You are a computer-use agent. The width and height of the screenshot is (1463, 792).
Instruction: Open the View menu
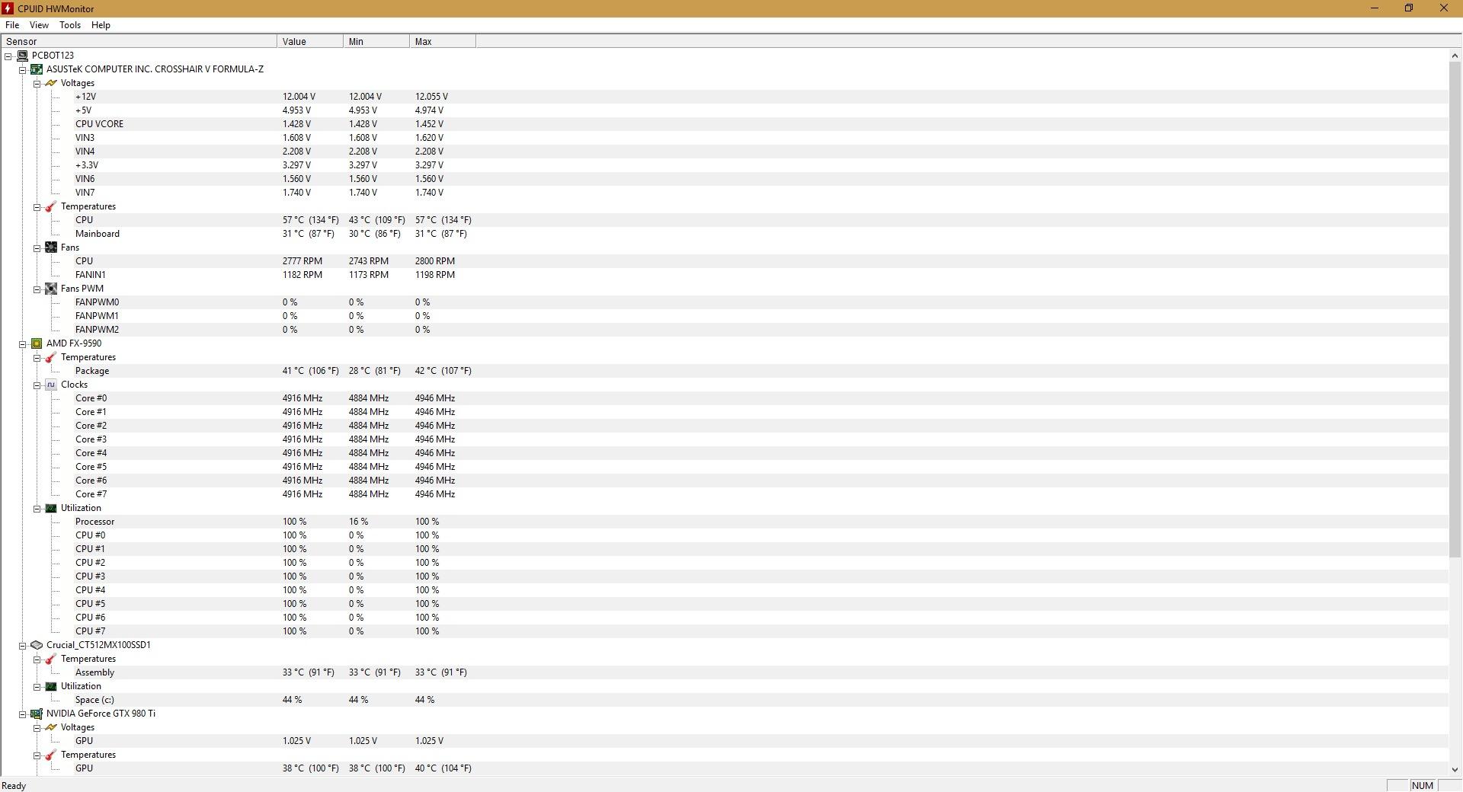[x=39, y=25]
